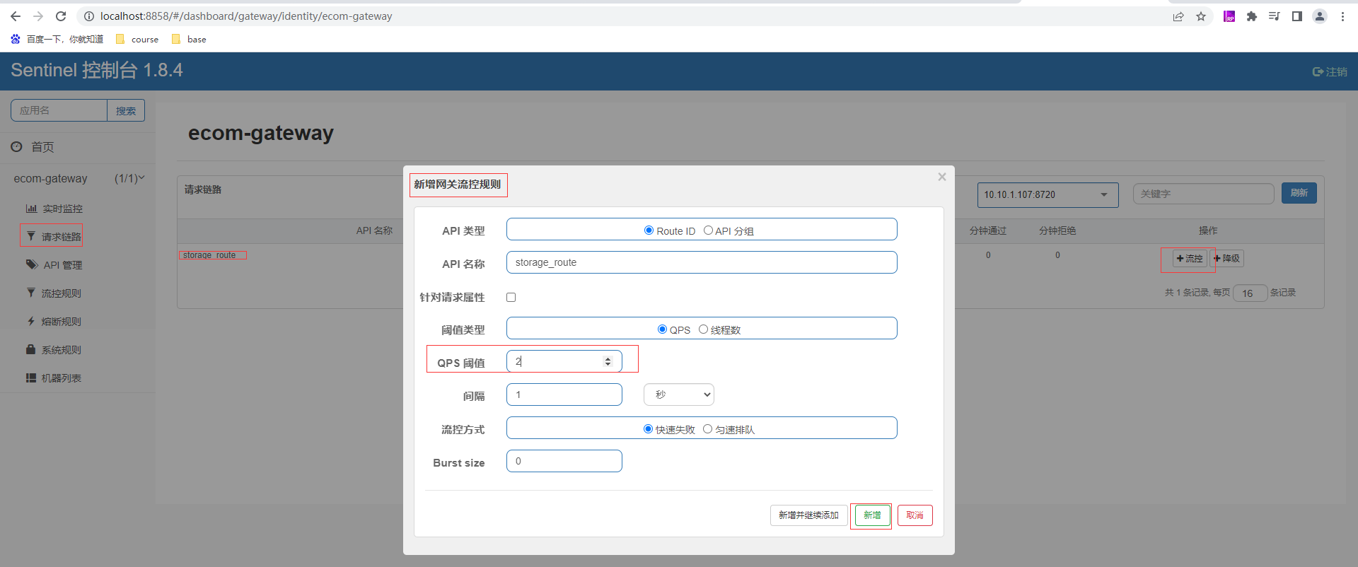Open the 10.10.1.107:8720 machine dropdown

click(1047, 195)
